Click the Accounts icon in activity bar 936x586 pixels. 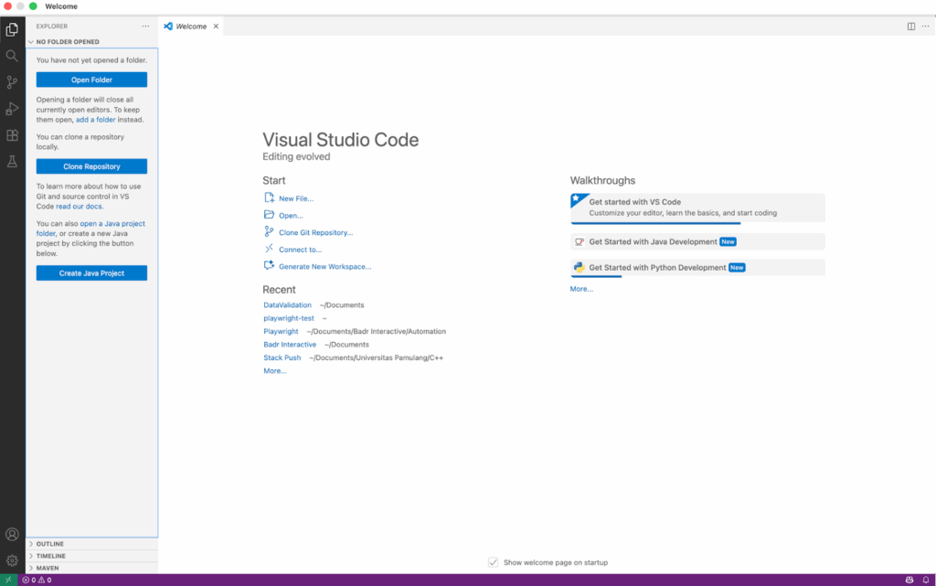click(x=12, y=535)
